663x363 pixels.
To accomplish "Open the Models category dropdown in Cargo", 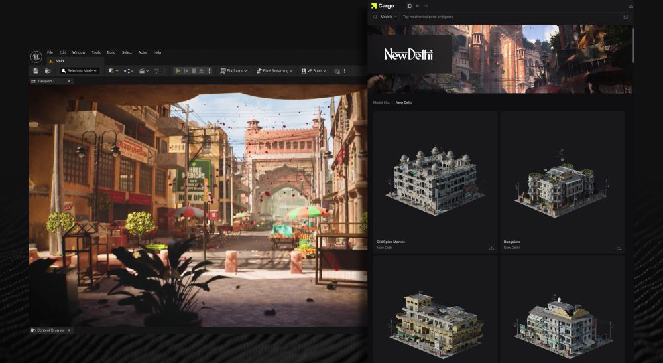I will (388, 17).
